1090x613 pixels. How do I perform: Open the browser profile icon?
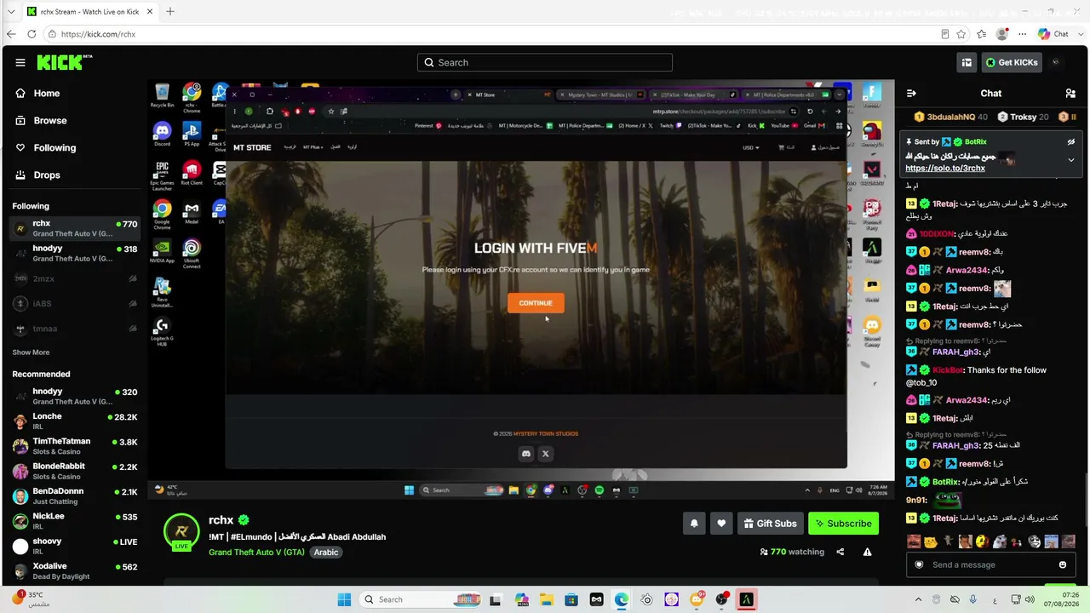coord(1002,34)
